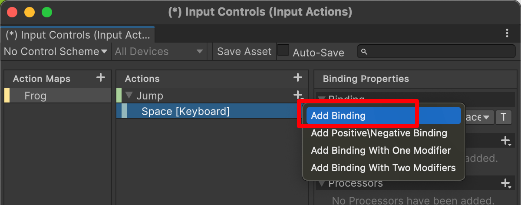Collapse the Jump action tree
The width and height of the screenshot is (521, 205).
tap(129, 96)
